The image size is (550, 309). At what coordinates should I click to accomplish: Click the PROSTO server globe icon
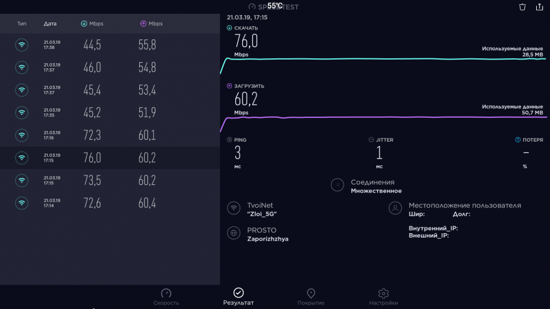(234, 233)
